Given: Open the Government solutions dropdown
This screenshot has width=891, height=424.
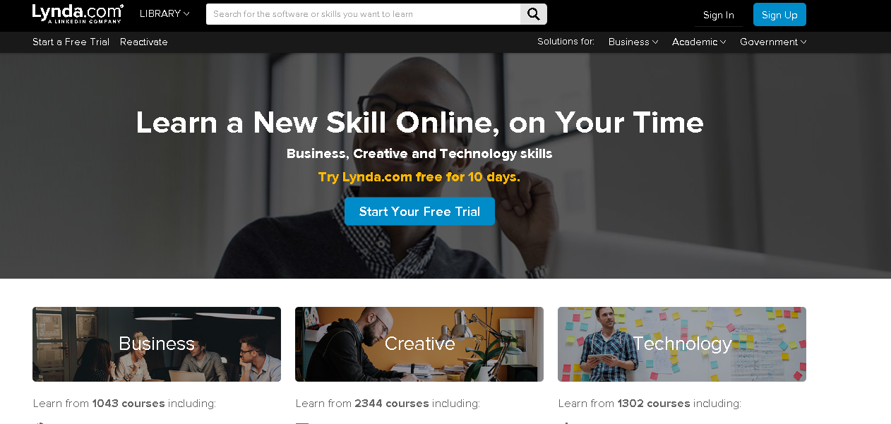Looking at the screenshot, I should 773,42.
